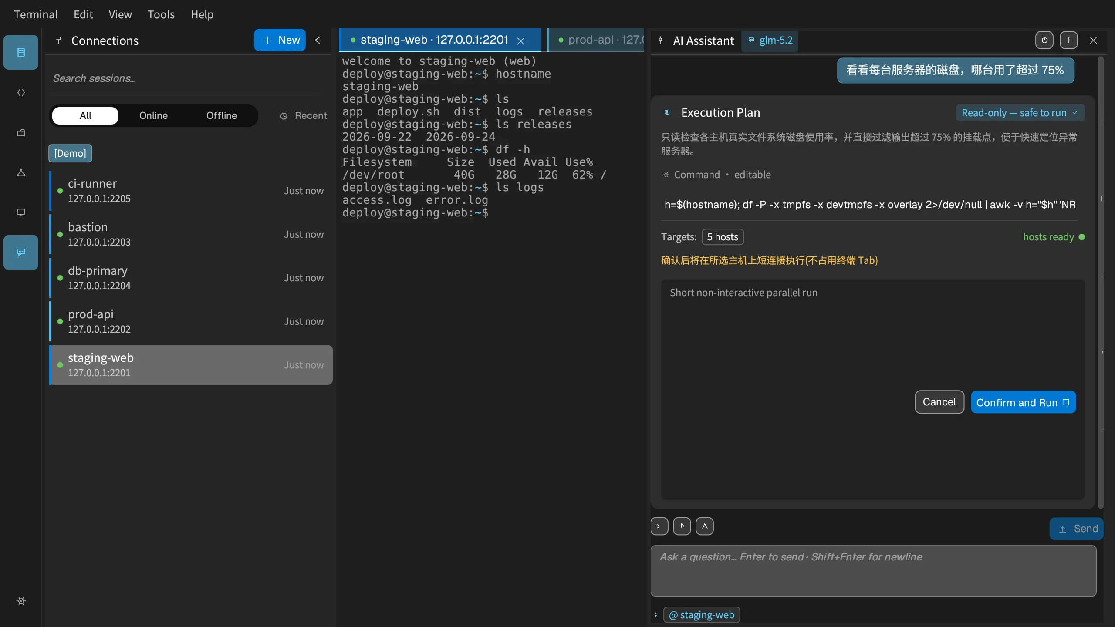Click hosts ready status indicator
Viewport: 1115px width, 627px height.
(x=1054, y=237)
